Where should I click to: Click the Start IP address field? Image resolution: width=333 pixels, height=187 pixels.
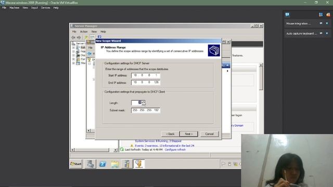click(x=146, y=75)
